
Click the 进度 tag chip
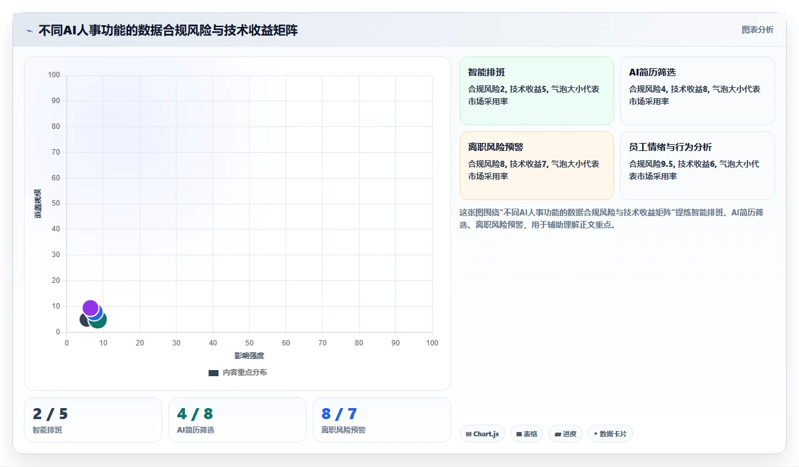(565, 434)
